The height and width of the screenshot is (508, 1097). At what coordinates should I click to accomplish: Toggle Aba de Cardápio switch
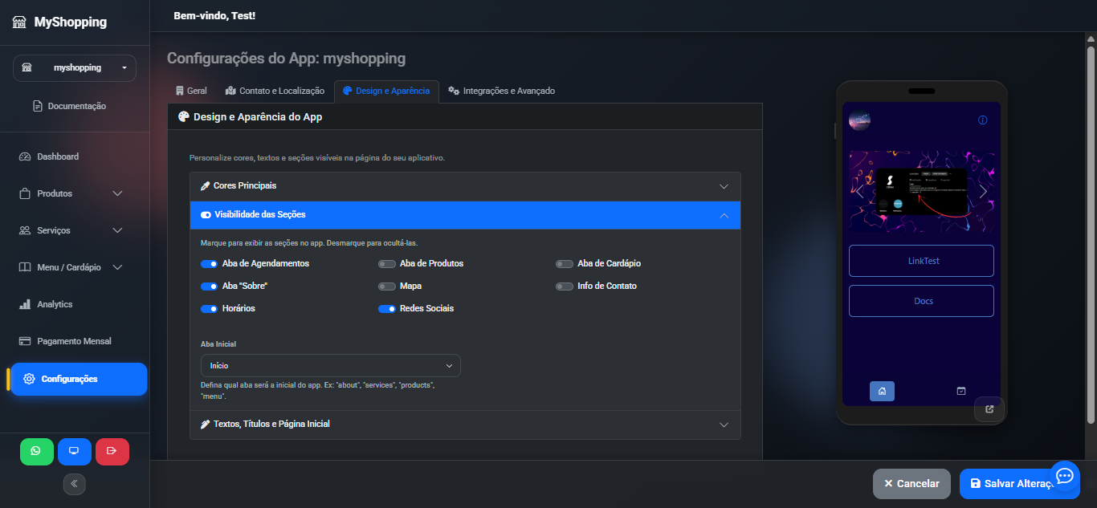tap(564, 263)
